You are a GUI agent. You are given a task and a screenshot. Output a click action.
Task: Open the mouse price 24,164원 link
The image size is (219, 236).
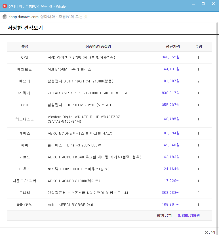172,169
